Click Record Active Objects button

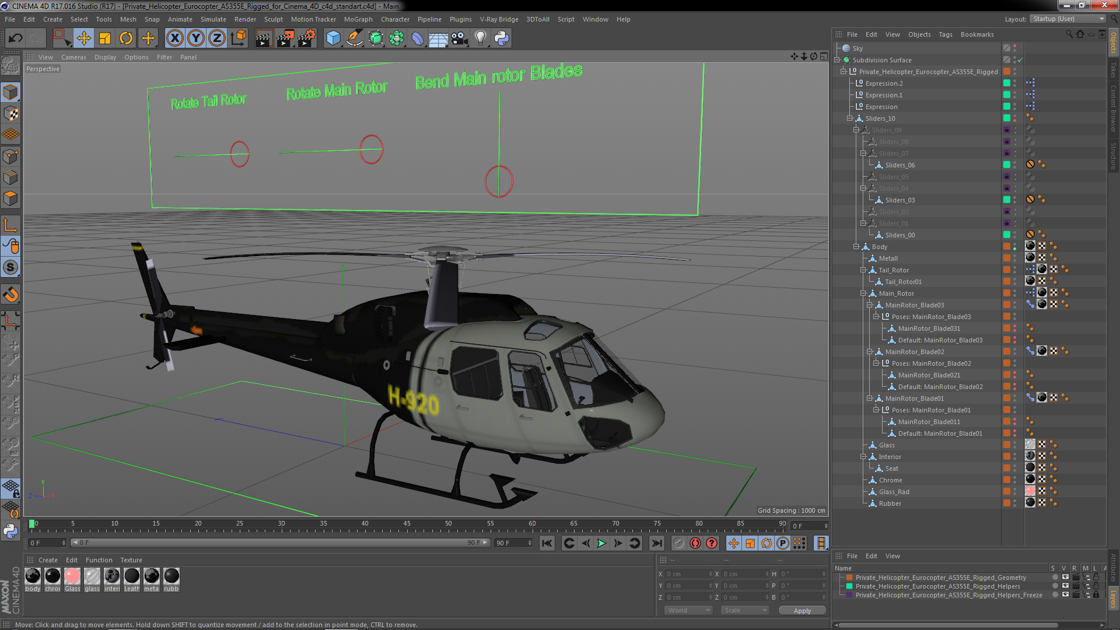click(x=678, y=543)
